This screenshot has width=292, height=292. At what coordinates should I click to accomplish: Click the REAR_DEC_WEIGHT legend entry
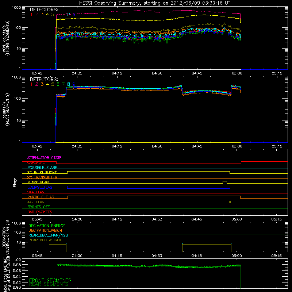pyautogui.click(x=45, y=240)
